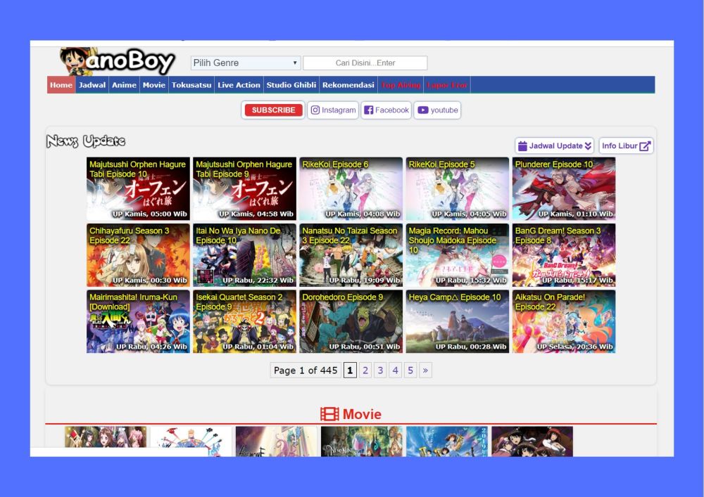
Task: Open BanG Dream! Season 3 Episode 8
Action: [x=564, y=255]
